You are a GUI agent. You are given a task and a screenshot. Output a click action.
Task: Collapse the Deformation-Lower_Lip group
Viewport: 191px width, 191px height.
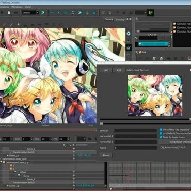click(x=2, y=162)
